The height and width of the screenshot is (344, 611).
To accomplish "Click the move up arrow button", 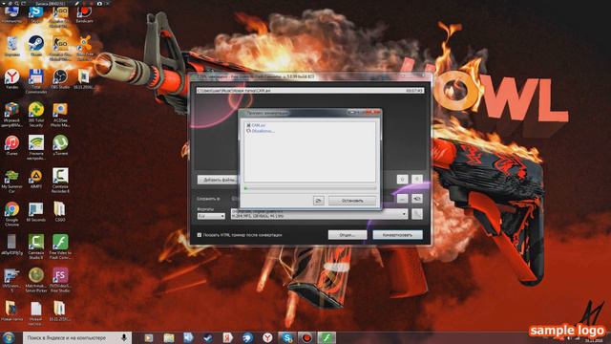I will click(x=402, y=179).
